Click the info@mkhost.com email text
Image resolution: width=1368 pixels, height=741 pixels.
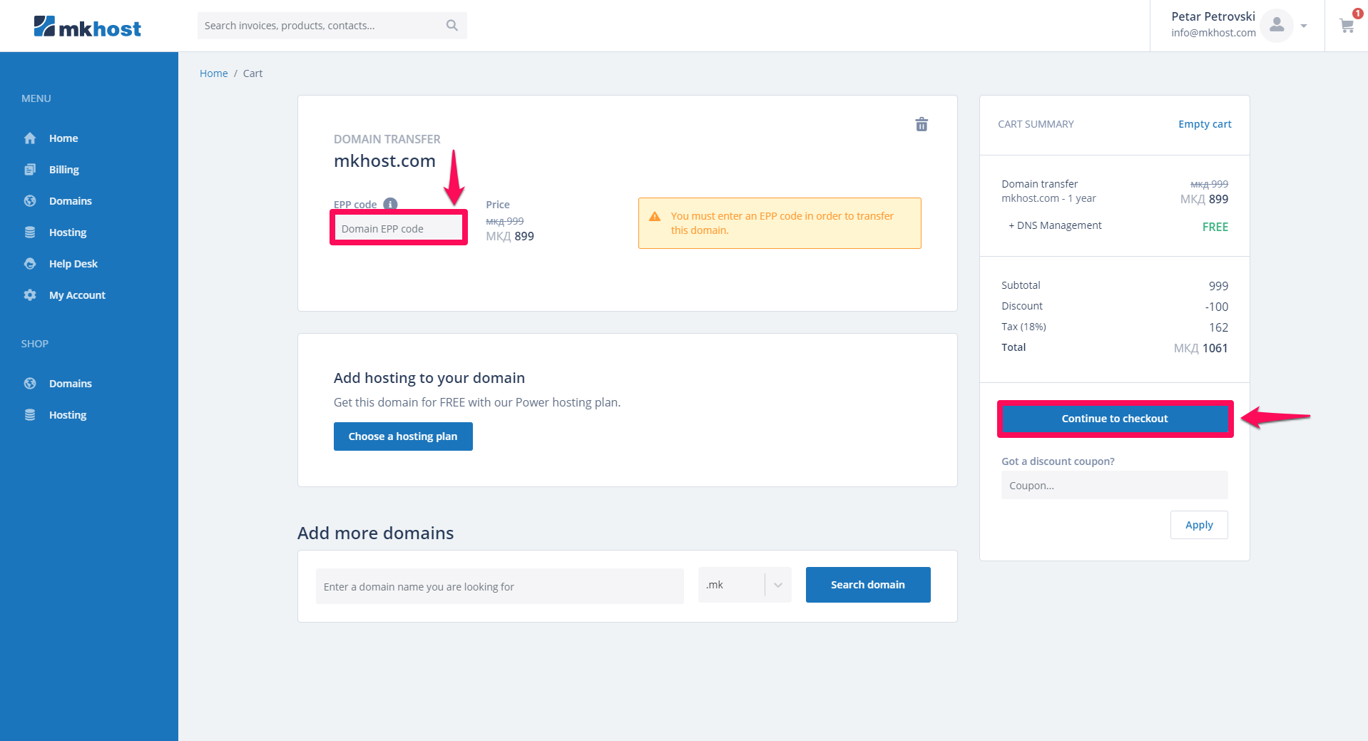pos(1213,33)
